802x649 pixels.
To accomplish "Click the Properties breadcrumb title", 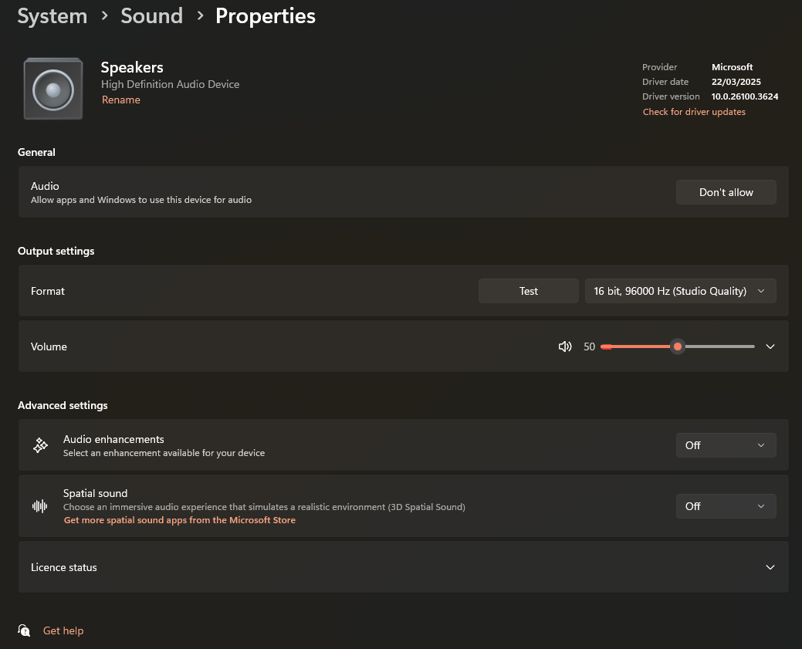I will tap(266, 16).
